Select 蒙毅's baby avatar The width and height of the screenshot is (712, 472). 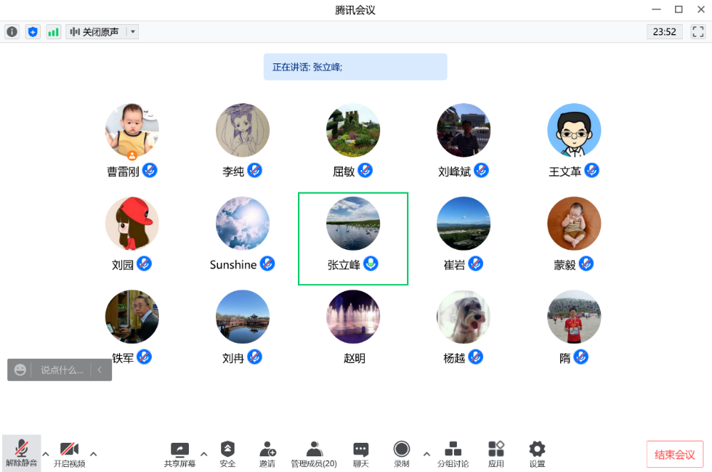click(574, 224)
